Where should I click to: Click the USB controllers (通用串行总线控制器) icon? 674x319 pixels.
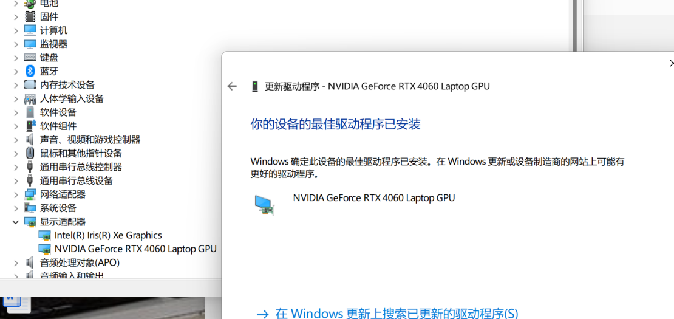pos(30,167)
